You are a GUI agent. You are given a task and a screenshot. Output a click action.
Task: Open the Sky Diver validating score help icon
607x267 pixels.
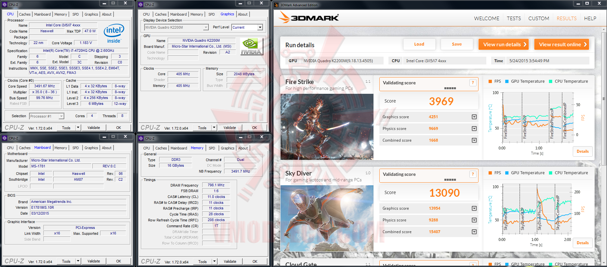(473, 174)
